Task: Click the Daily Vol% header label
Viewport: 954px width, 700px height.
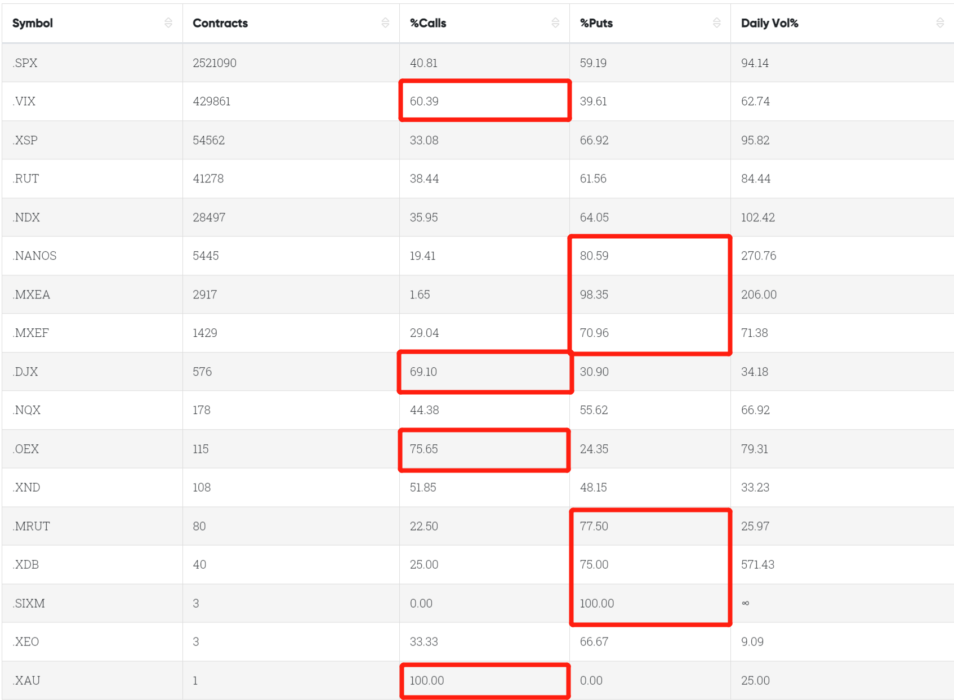Action: click(769, 23)
